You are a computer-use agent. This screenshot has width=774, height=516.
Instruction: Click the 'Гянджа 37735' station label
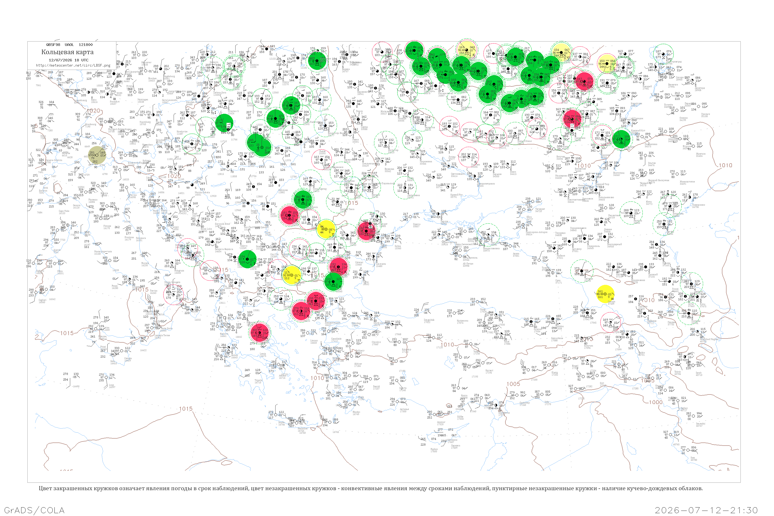[x=671, y=323]
